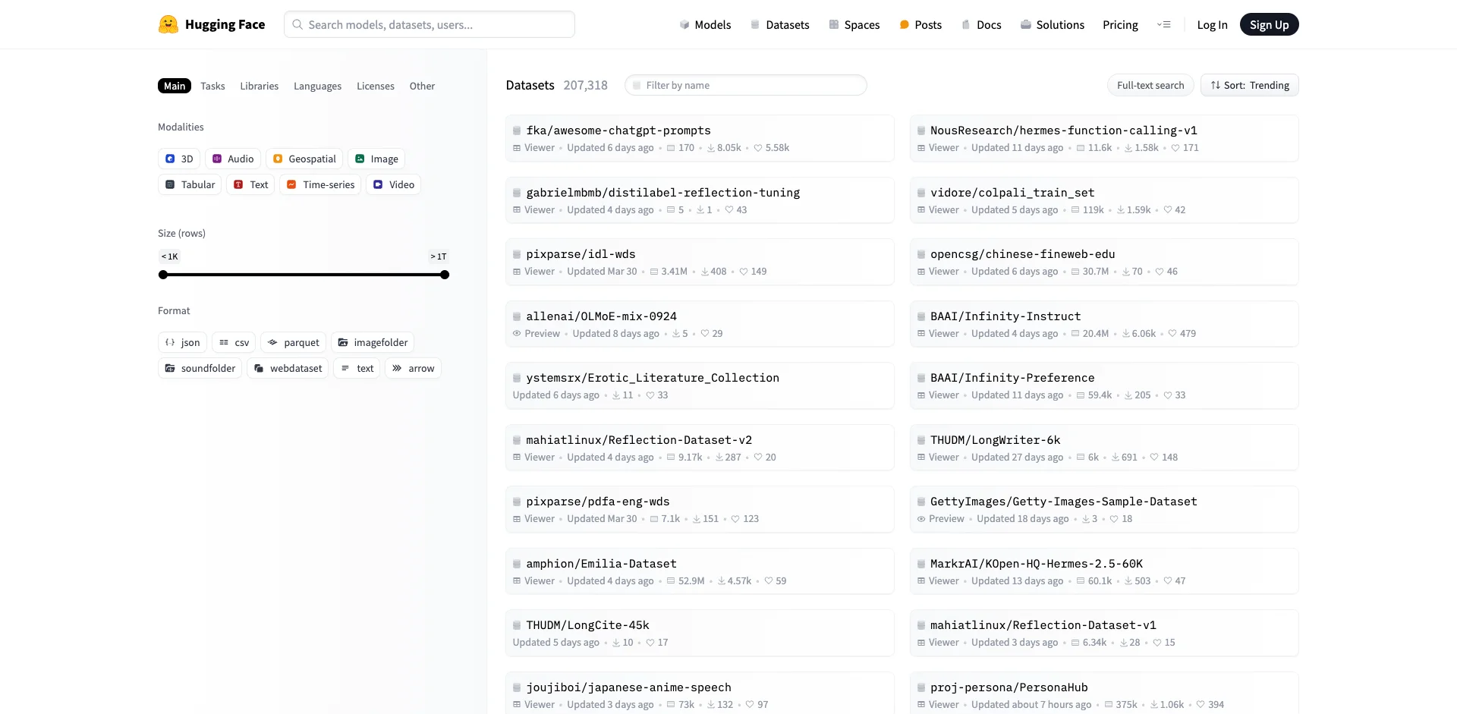The width and height of the screenshot is (1457, 714).
Task: Open the fka/awesome-chatgpt-prompts dataset
Action: coord(700,138)
